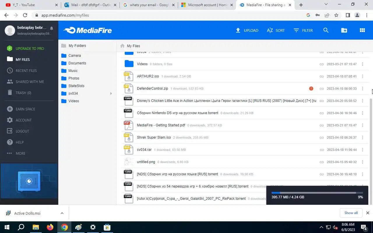Open the Sort options

point(276,30)
